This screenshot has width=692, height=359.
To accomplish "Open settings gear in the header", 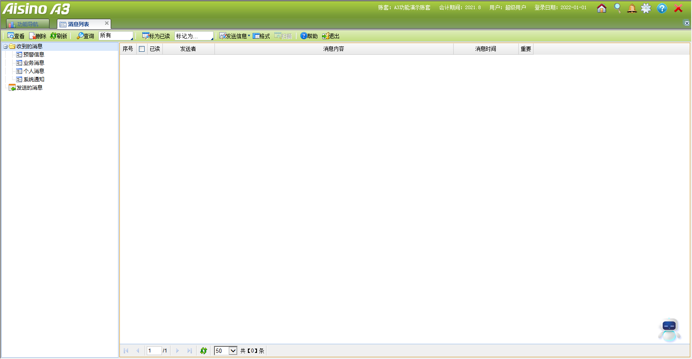I will tap(646, 8).
